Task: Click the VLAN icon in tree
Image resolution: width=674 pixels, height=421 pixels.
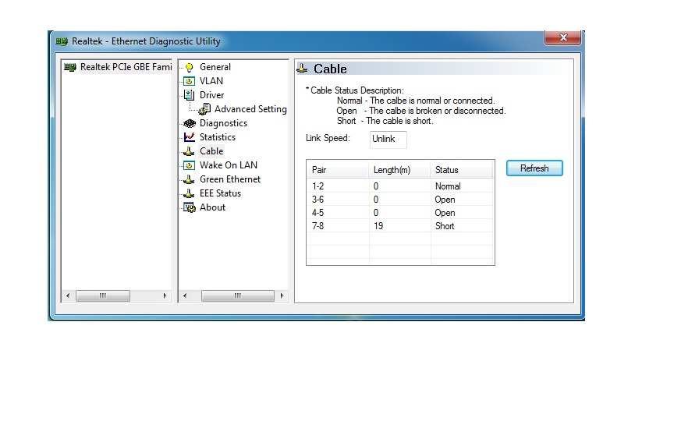Action: pyautogui.click(x=189, y=81)
